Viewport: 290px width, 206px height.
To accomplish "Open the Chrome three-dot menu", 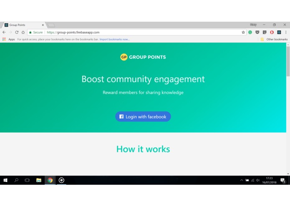I will [x=286, y=33].
